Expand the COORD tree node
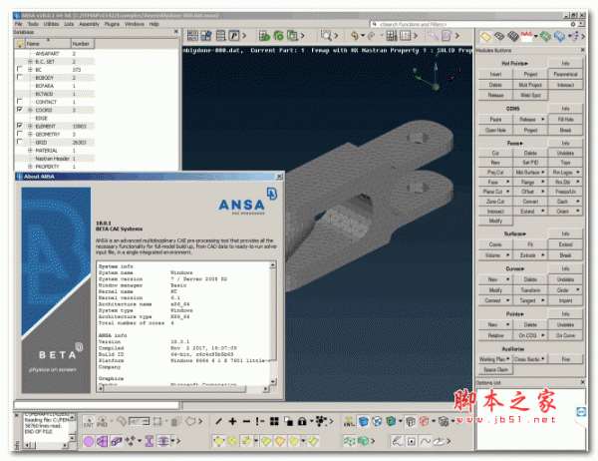Viewport: 598px width, 461px height. click(30, 110)
